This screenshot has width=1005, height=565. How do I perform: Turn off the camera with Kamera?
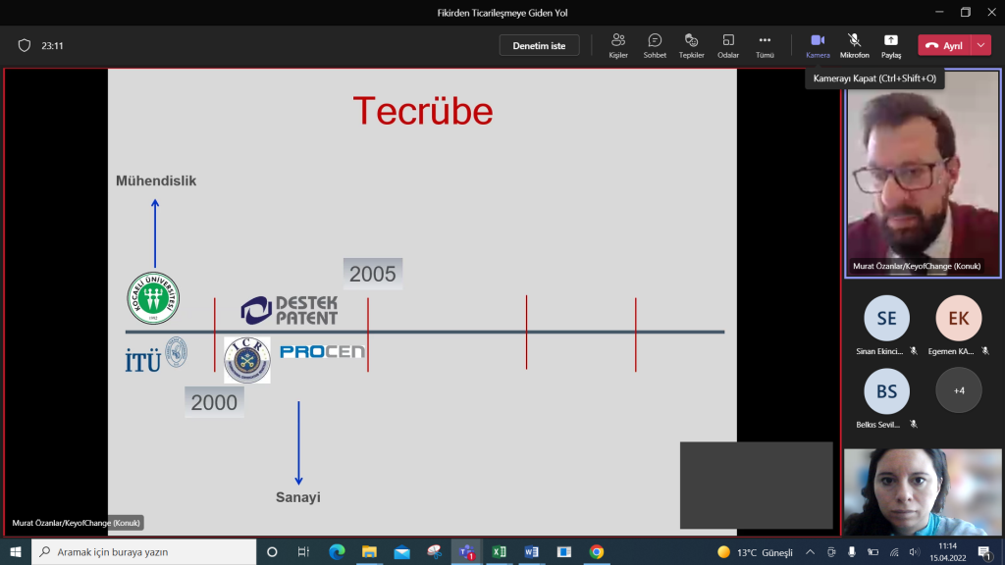pos(817,45)
